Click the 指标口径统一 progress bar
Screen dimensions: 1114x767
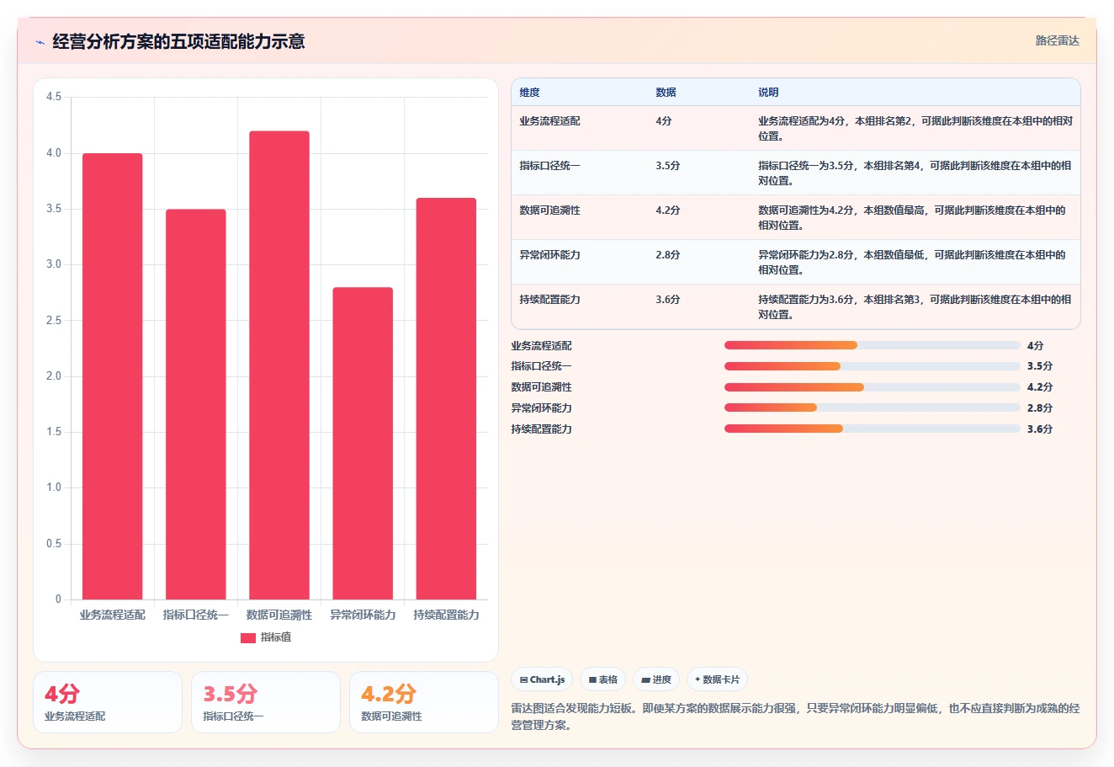872,366
